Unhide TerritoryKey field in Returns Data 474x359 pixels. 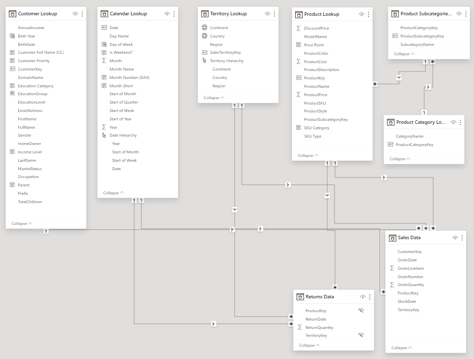coord(361,335)
